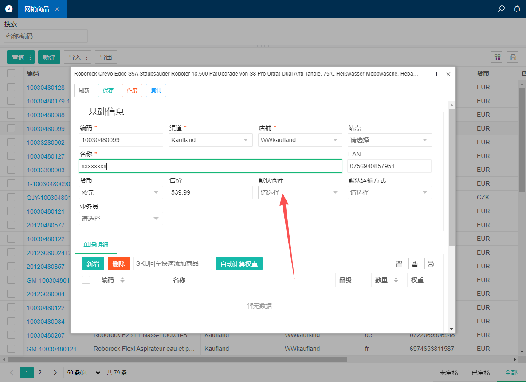Click the SKU quick-add input field
Screen dimensions: 526x382
[173, 263]
